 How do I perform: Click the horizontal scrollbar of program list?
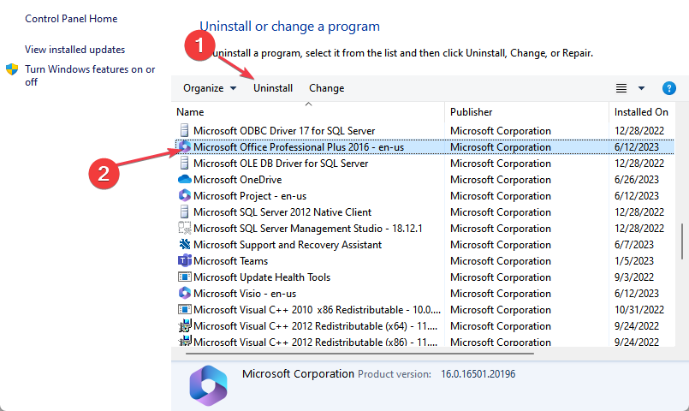(359, 353)
